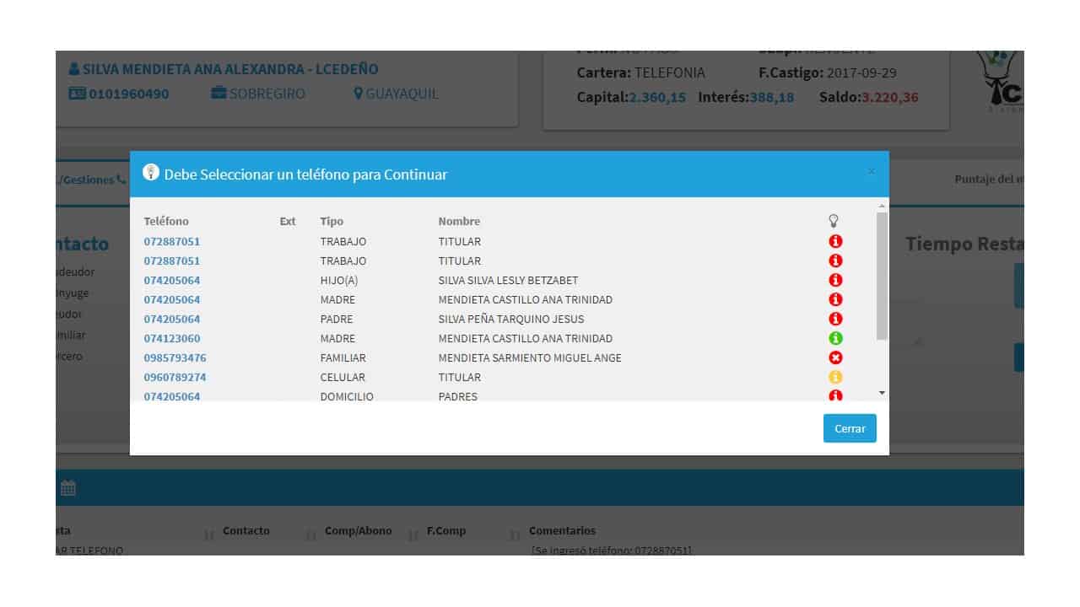Image resolution: width=1080 pixels, height=607 pixels.
Task: Click the name SILVA SILVA LESLY BETZABET
Action: (508, 280)
